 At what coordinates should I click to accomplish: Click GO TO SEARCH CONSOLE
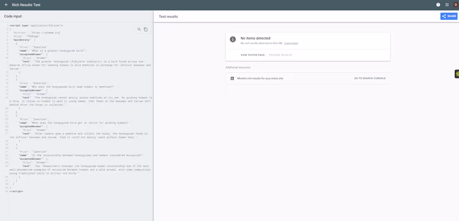click(x=370, y=78)
